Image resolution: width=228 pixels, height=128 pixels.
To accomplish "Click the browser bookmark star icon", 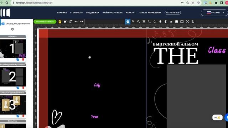I will click(198, 3).
